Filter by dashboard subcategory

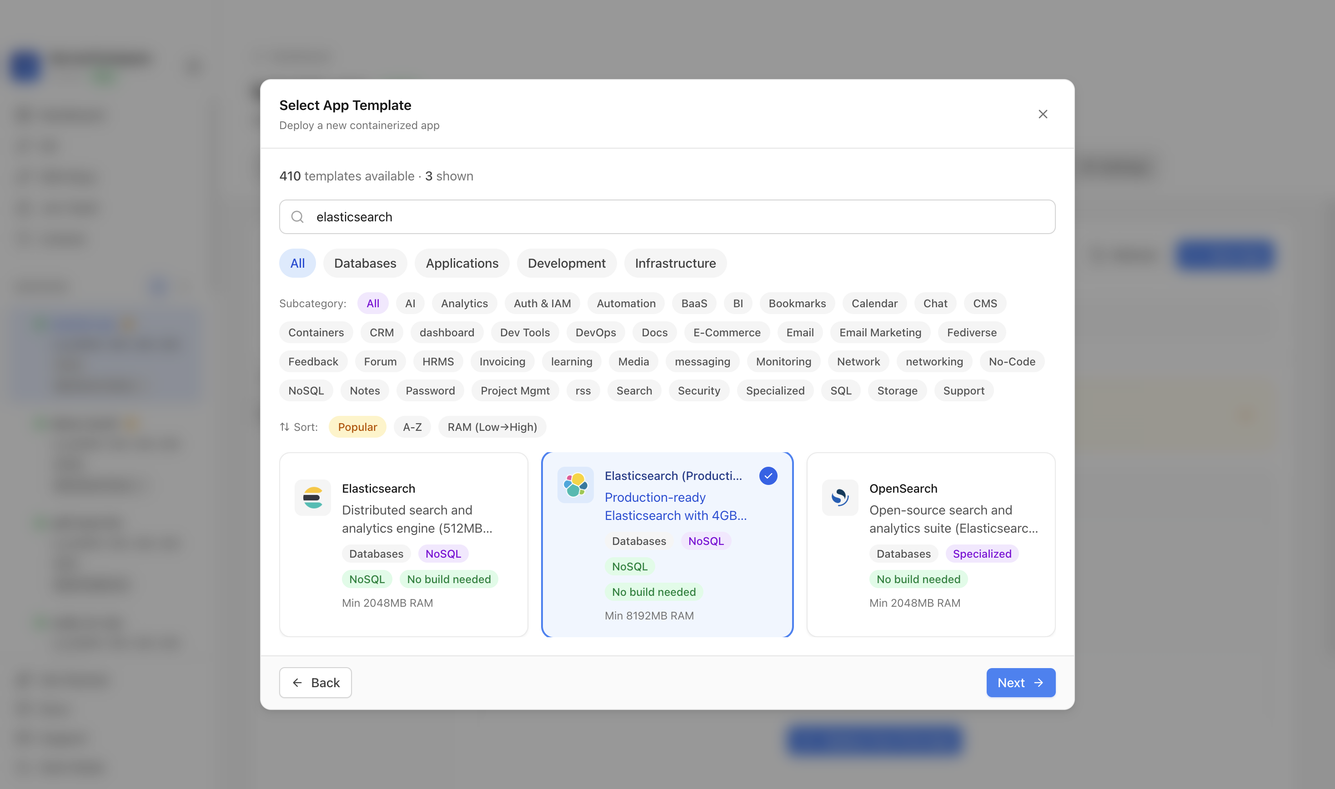click(447, 332)
